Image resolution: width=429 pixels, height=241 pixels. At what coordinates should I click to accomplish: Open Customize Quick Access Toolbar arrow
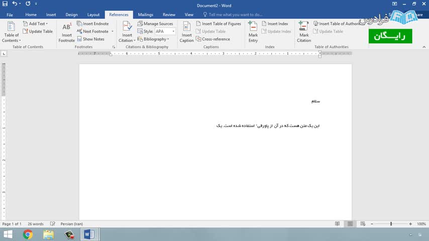[x=36, y=4]
